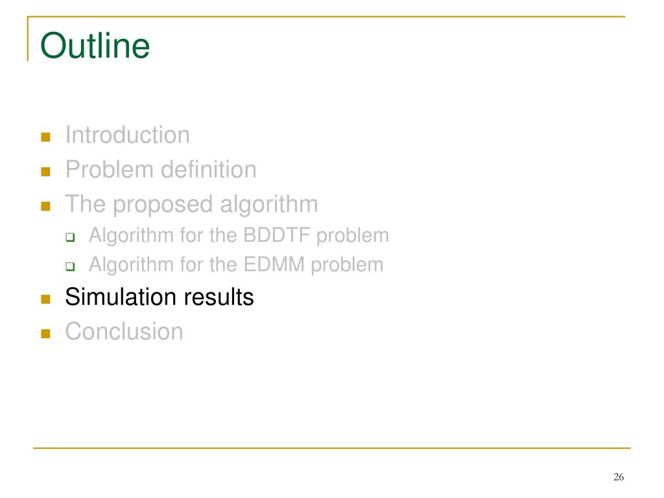664x498 pixels.
Task: Select Algorithm for the EDMM problem line
Action: (x=236, y=265)
